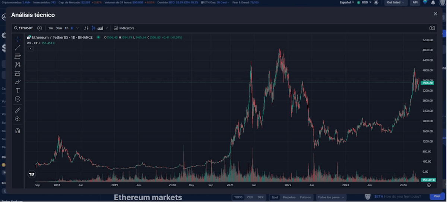Select the brush drawing tool
Image resolution: width=447 pixels, height=202 pixels.
click(18, 82)
